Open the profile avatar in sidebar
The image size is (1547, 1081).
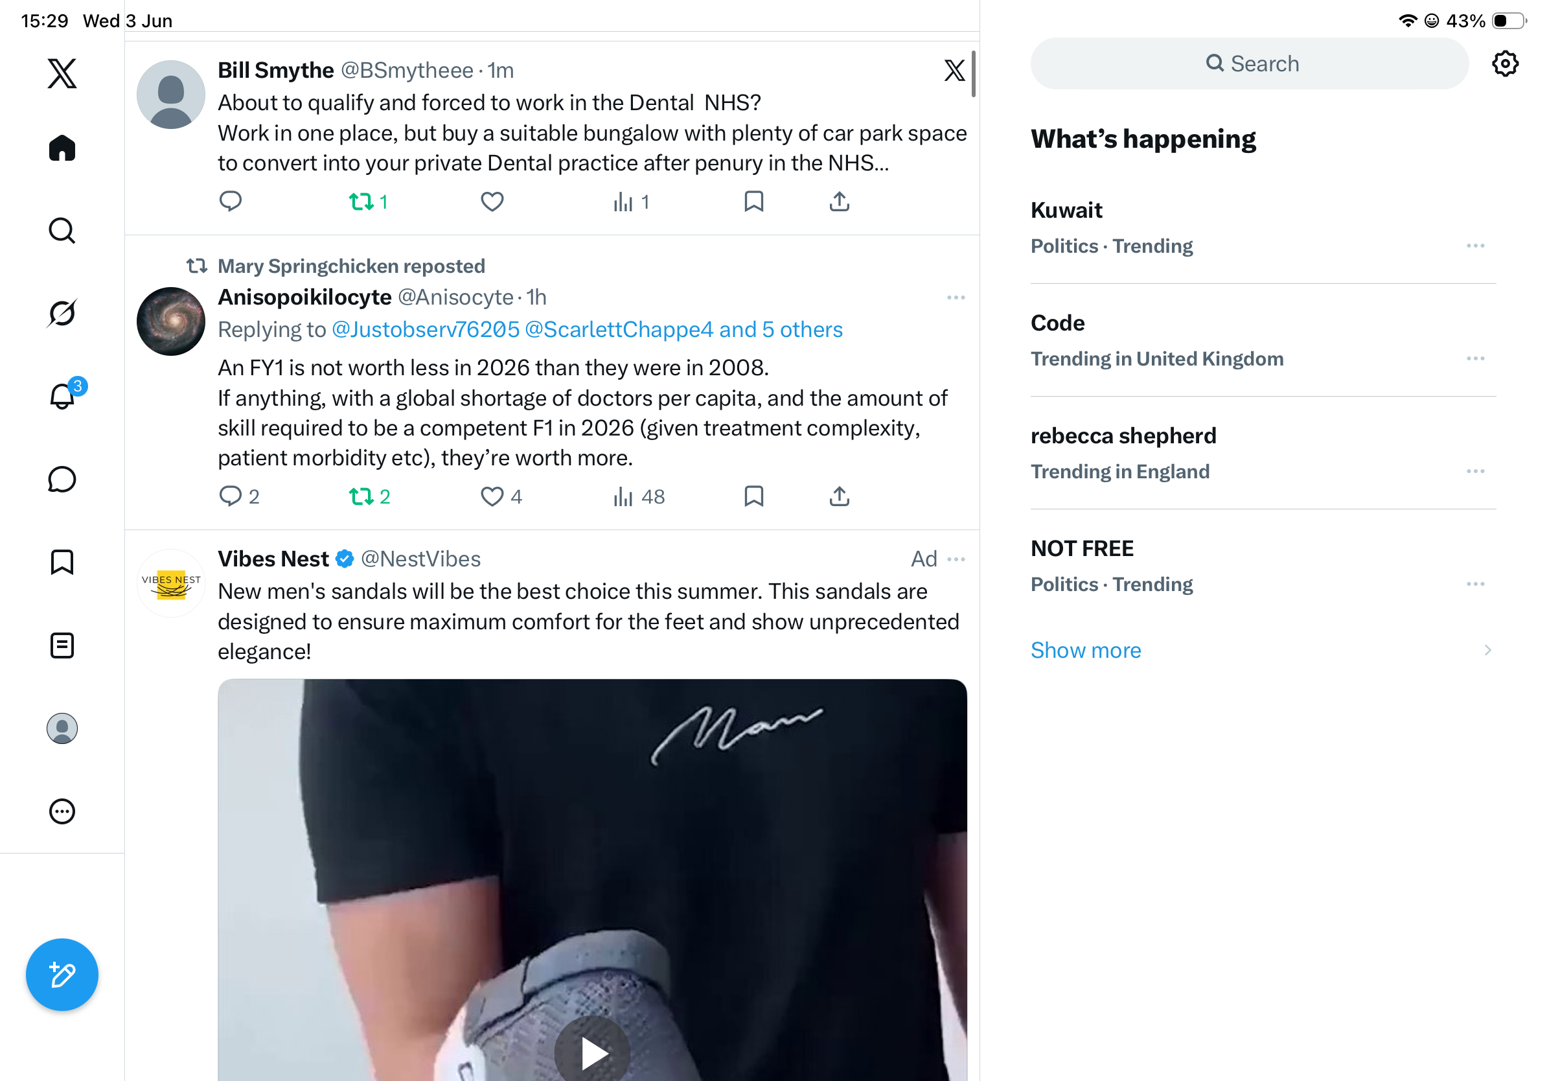click(62, 728)
